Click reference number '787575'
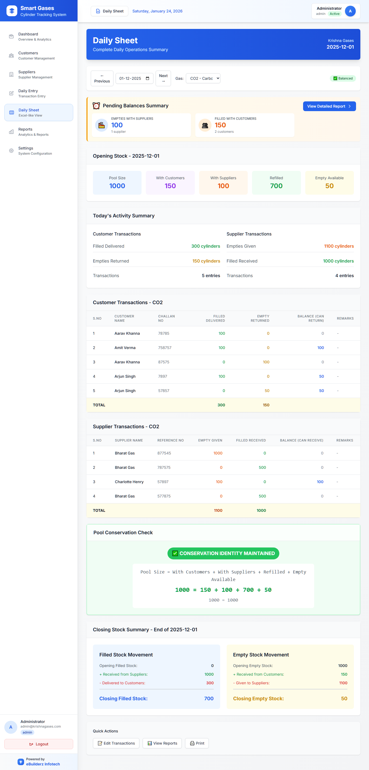Image resolution: width=369 pixels, height=770 pixels. (164, 467)
